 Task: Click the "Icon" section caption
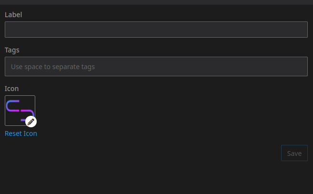coord(11,88)
